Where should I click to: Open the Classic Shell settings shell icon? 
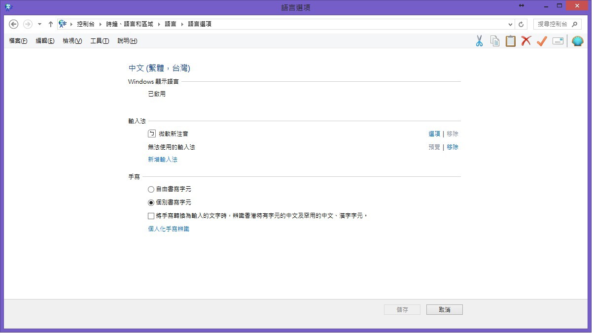click(x=577, y=41)
